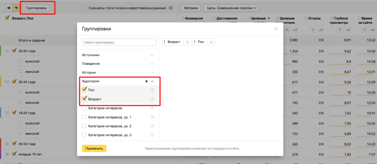This screenshot has height=164, width=377.
Task: Expand the Поведение grouping category
Action: coord(152,64)
